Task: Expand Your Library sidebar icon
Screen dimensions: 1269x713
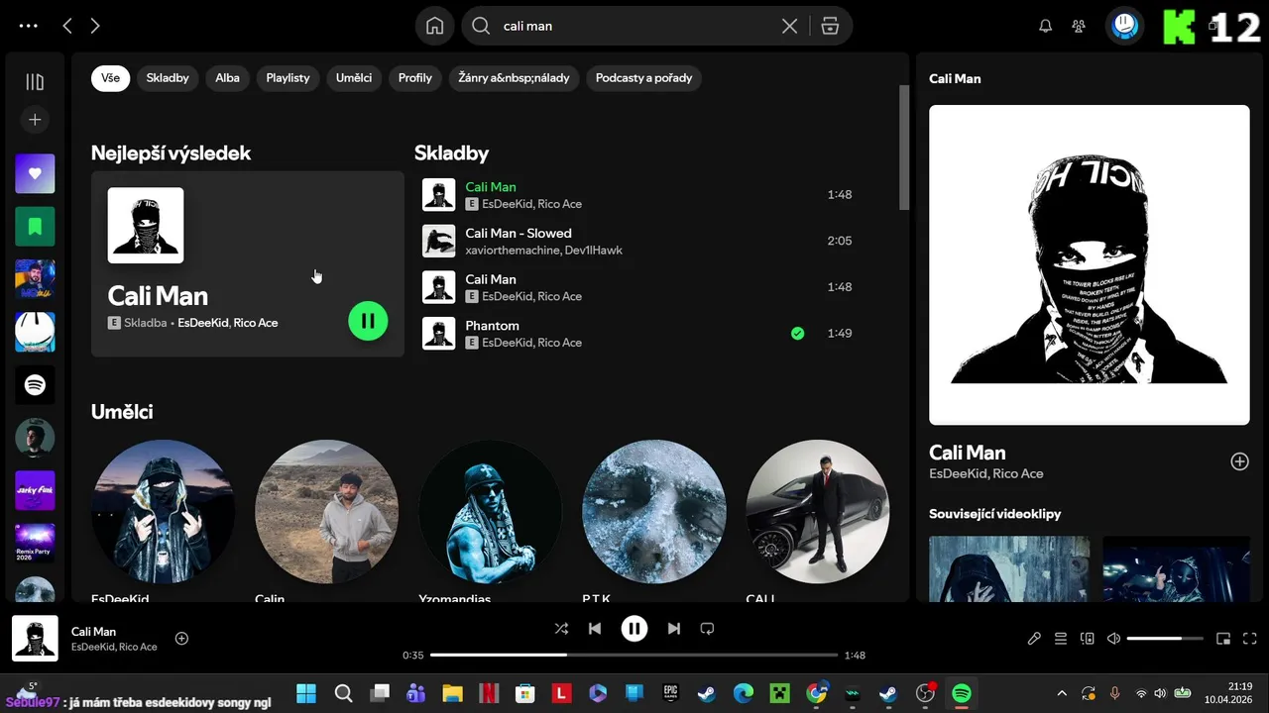Action: [35, 82]
